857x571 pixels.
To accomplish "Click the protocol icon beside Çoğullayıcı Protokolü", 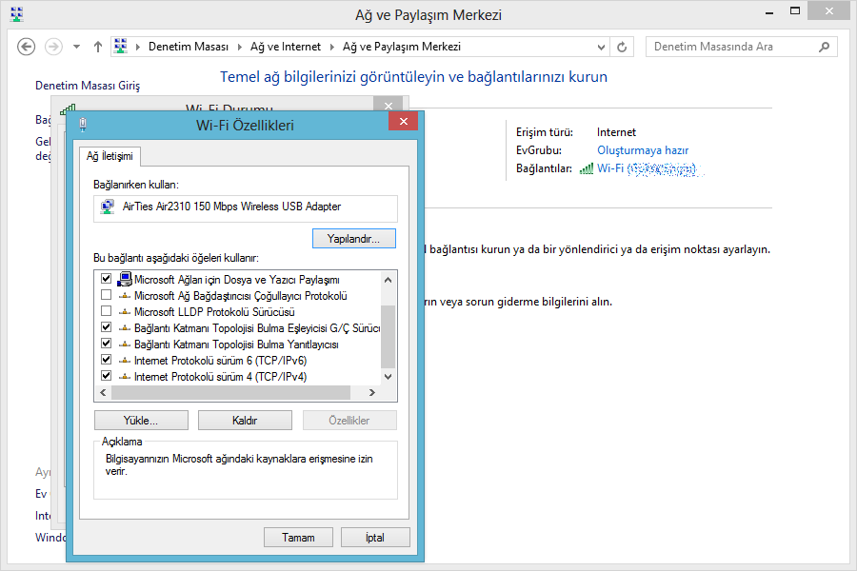I will (x=125, y=296).
